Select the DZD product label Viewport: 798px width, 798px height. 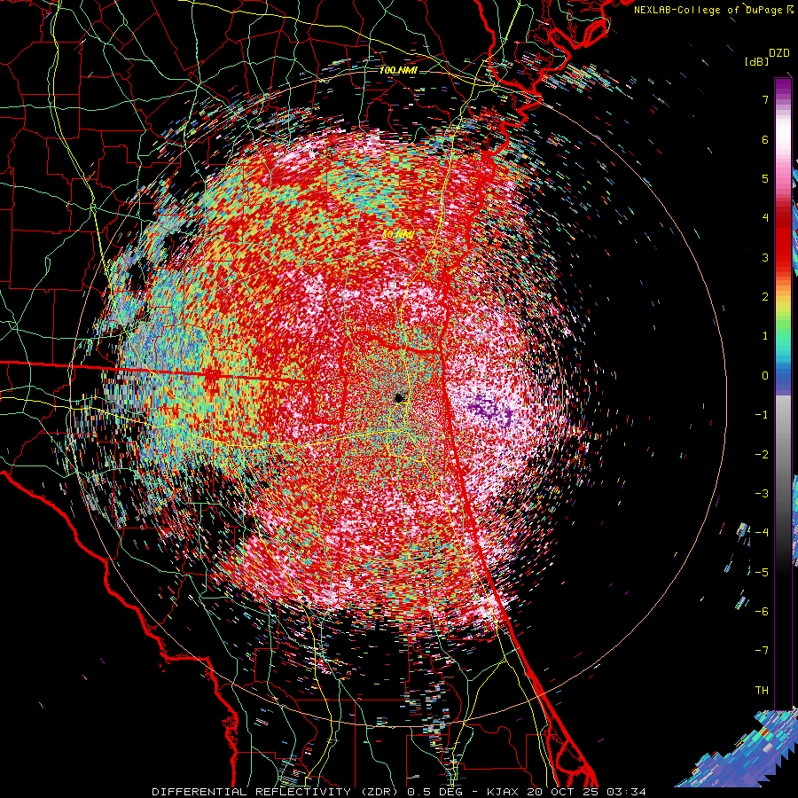coord(778,53)
